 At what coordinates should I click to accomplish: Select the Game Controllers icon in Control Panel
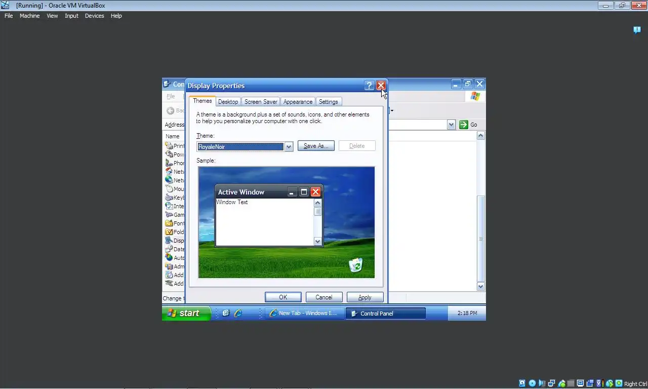click(169, 215)
